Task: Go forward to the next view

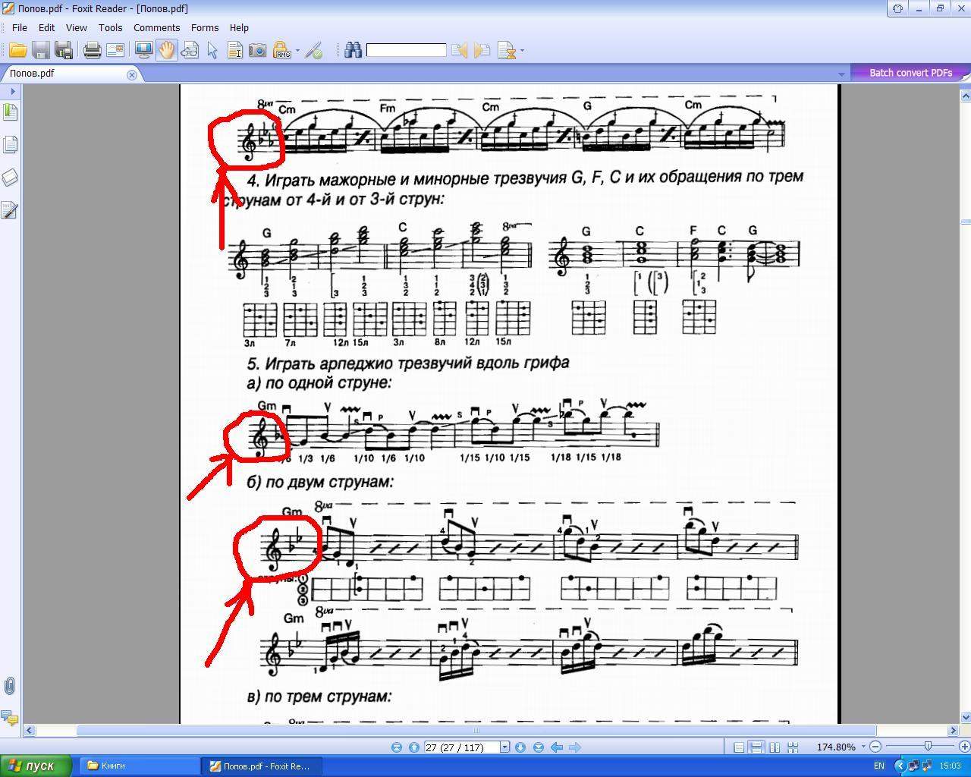Action: (x=575, y=747)
